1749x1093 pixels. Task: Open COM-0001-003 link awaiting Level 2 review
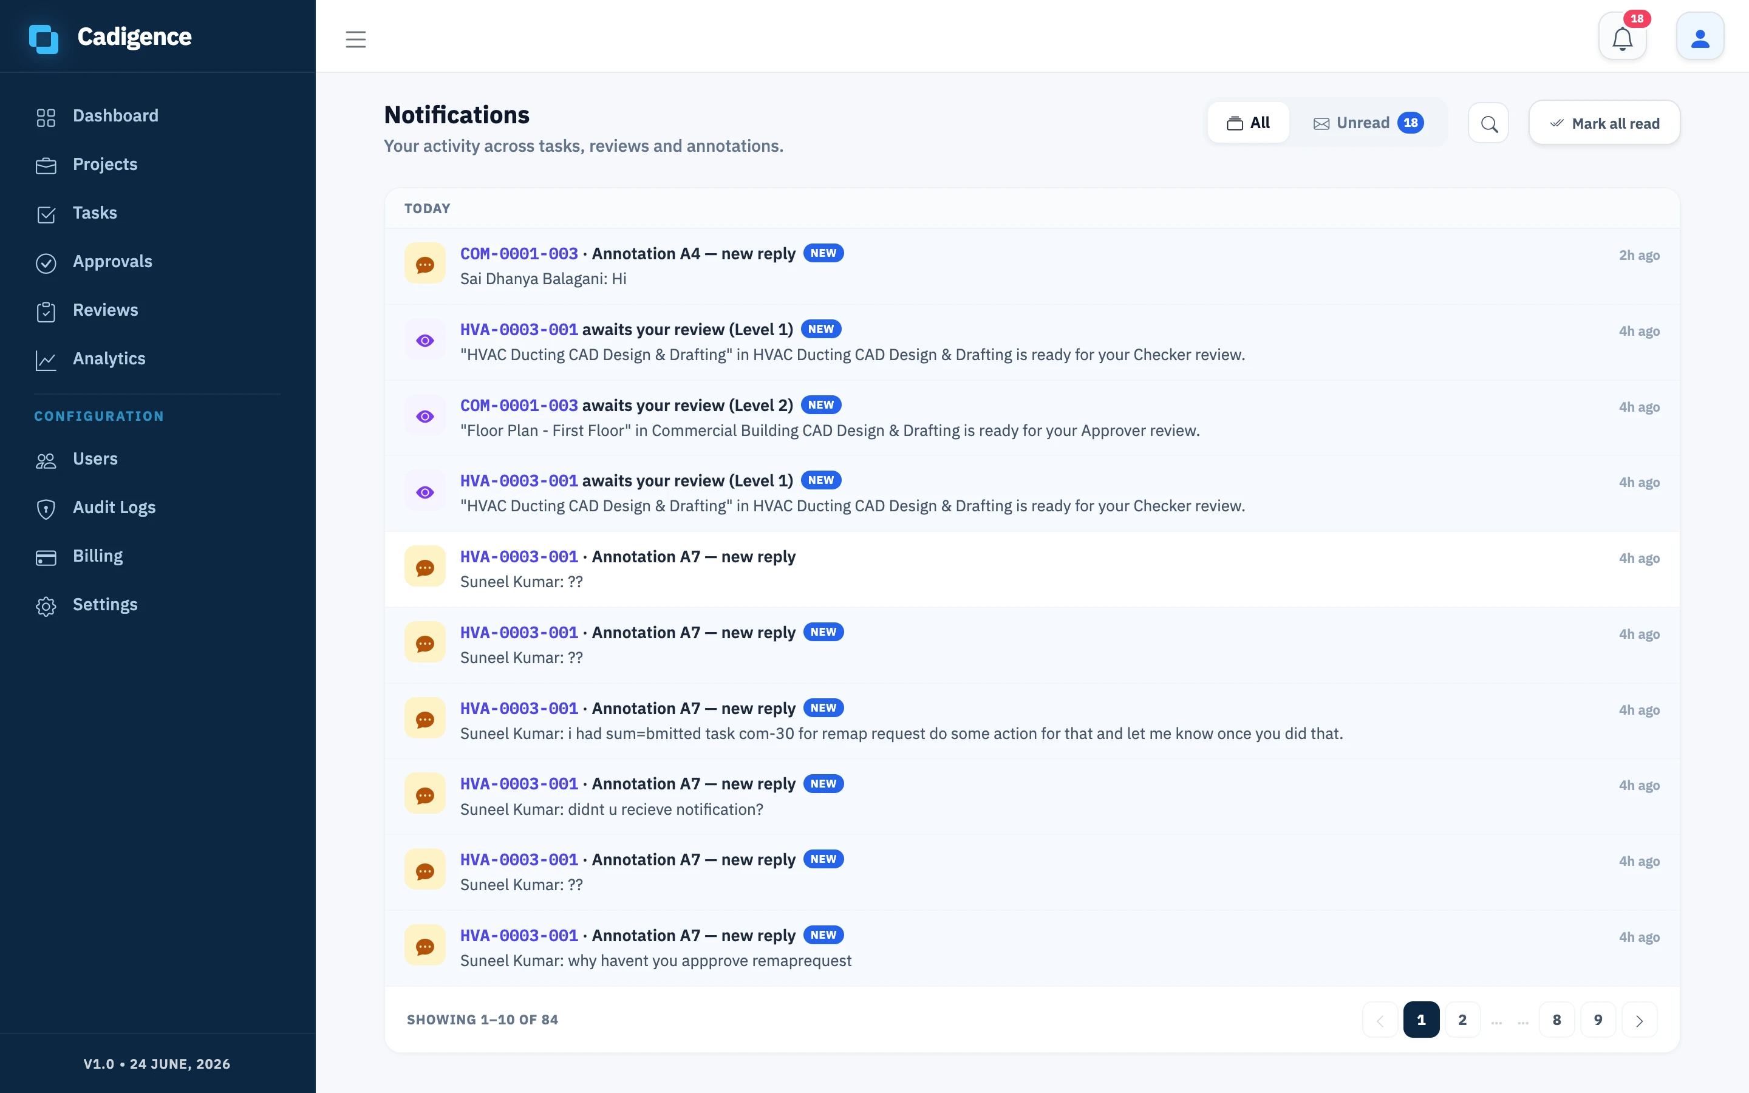pos(519,406)
